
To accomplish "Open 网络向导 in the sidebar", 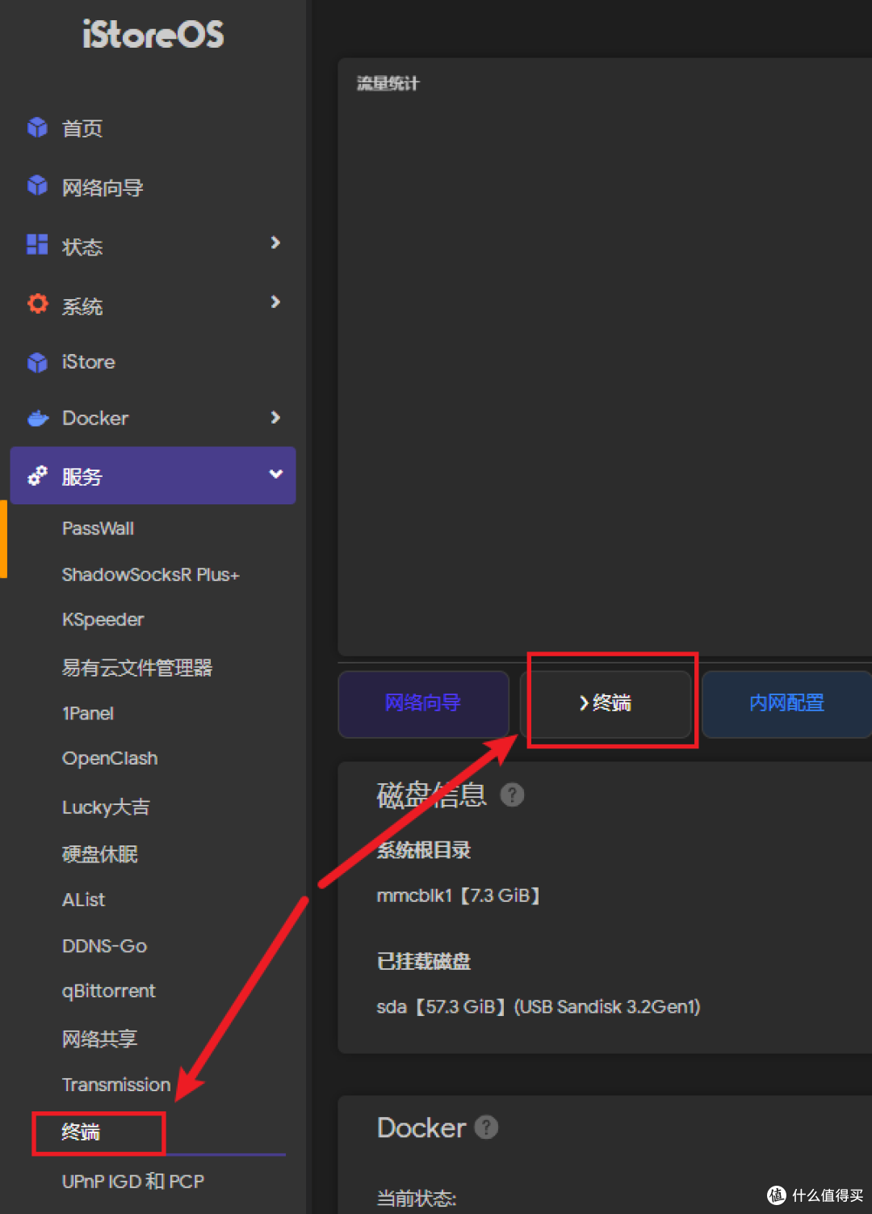I will click(x=103, y=188).
